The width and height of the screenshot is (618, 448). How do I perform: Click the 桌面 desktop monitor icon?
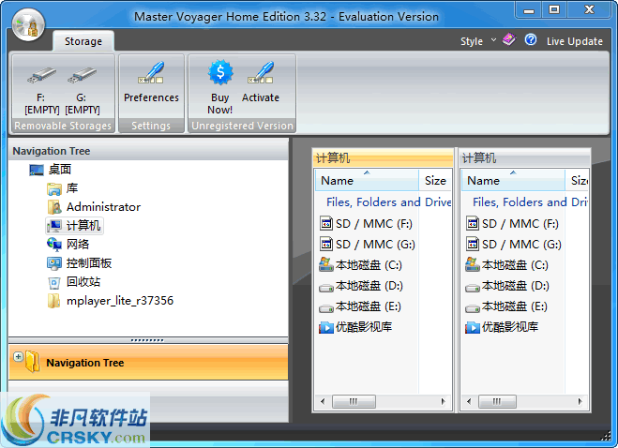[x=37, y=170]
